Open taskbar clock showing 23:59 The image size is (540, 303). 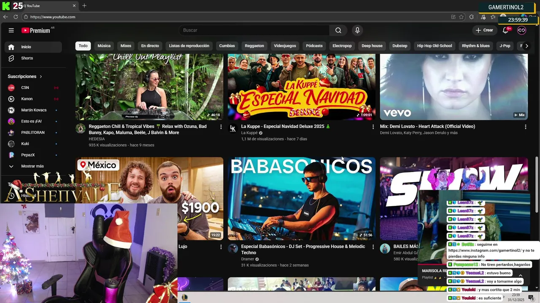(x=516, y=297)
